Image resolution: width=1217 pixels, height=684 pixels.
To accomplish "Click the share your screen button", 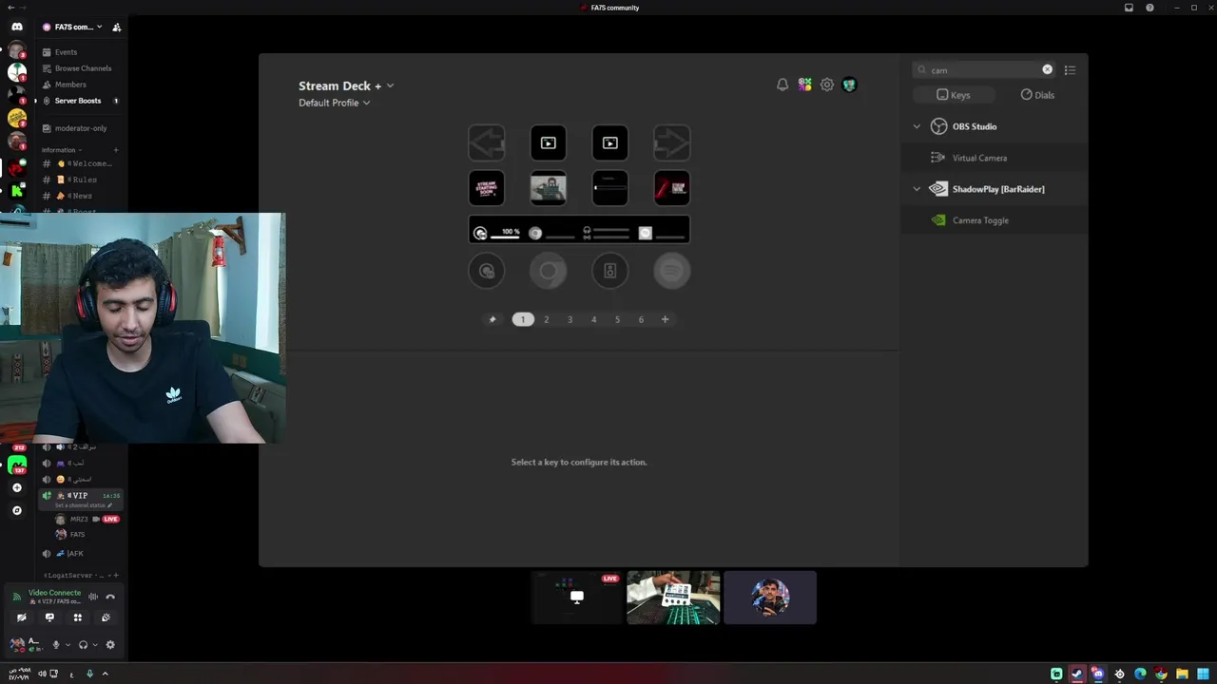I will tap(49, 617).
